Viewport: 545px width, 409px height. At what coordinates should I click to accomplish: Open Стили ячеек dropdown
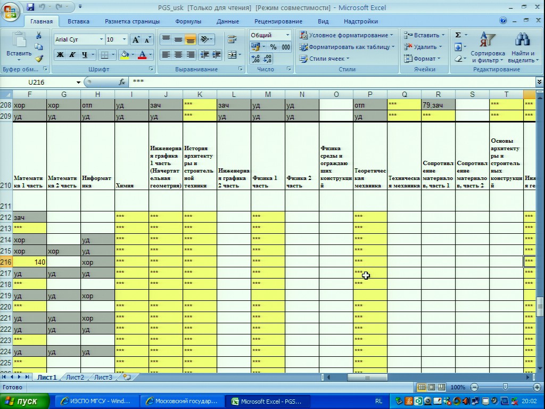(x=325, y=59)
